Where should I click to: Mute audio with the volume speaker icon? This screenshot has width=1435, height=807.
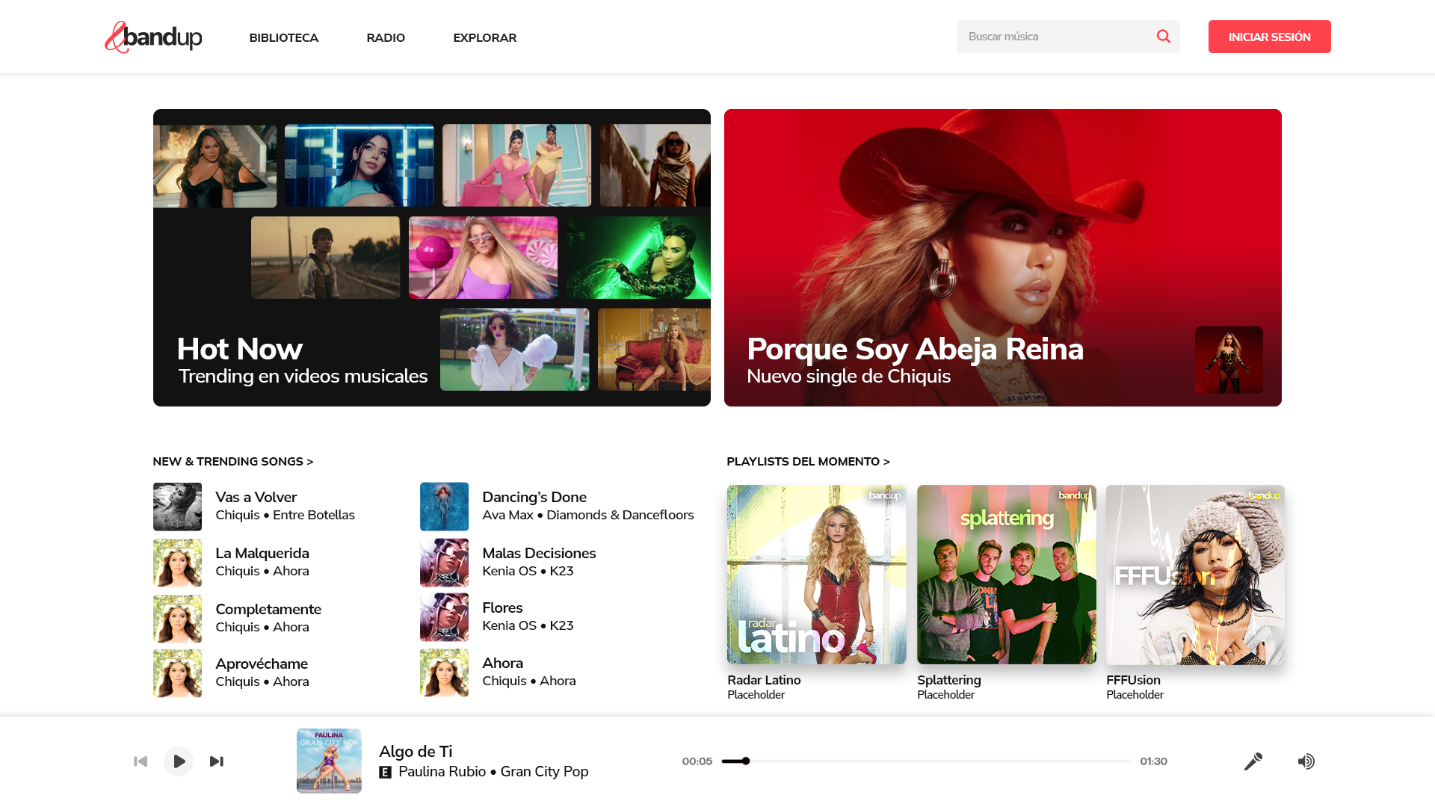[1306, 761]
